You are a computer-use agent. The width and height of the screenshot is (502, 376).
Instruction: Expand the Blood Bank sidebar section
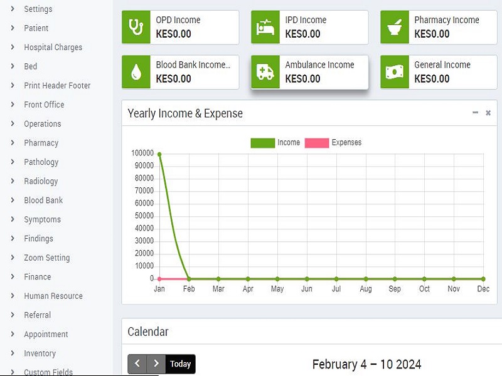point(44,200)
